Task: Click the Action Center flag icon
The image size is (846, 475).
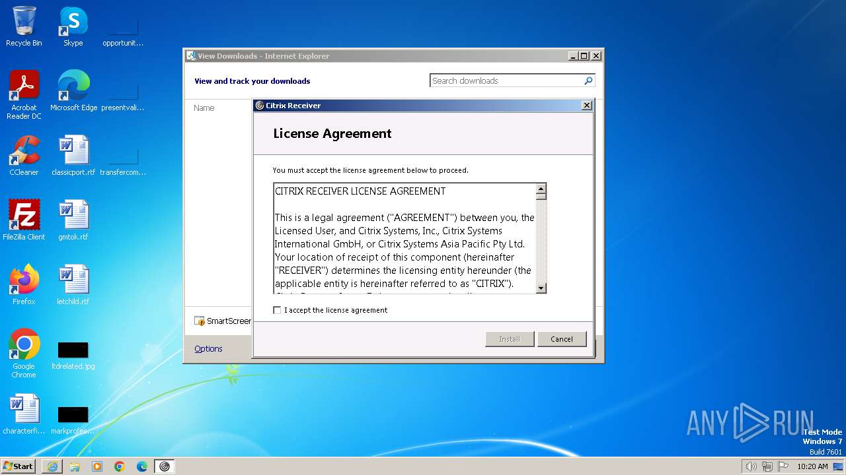Action: 784,466
